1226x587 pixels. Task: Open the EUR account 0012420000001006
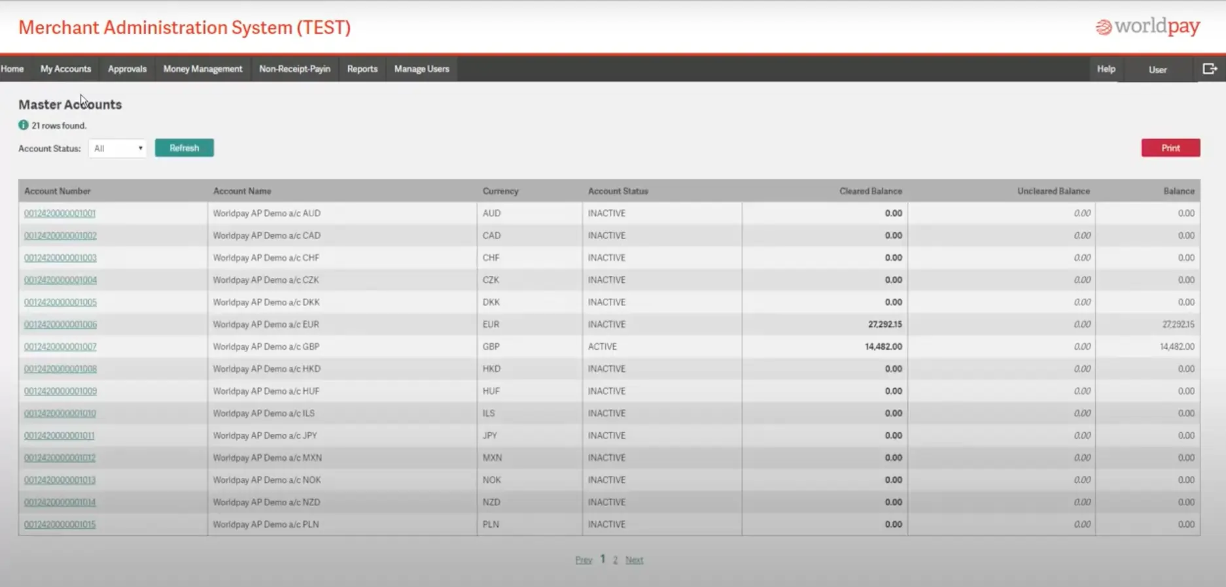point(60,324)
